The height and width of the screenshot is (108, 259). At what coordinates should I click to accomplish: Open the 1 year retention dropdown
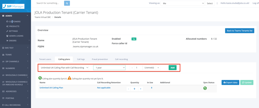tap(109, 67)
